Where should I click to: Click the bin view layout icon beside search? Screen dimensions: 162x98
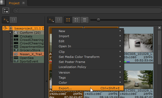click(6, 11)
